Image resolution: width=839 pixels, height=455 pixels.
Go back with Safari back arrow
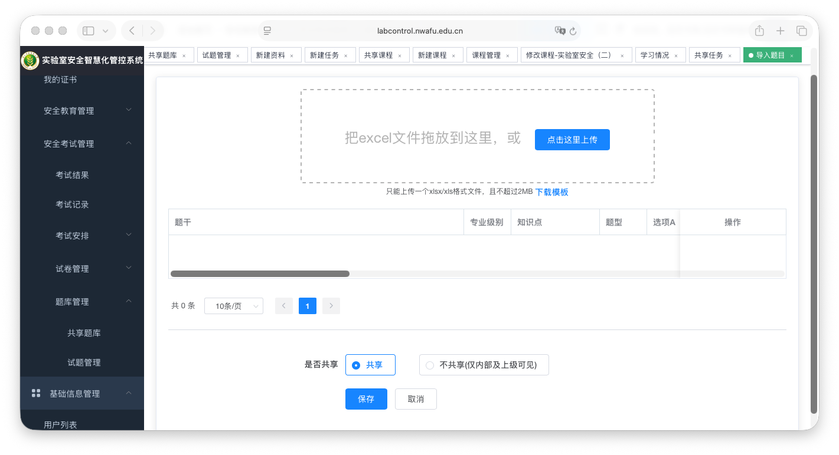[x=132, y=31]
